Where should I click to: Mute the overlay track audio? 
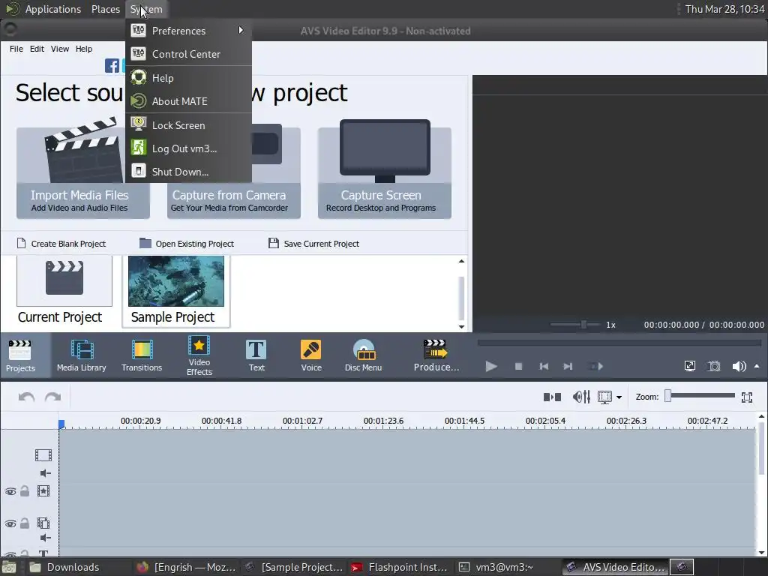(45, 538)
